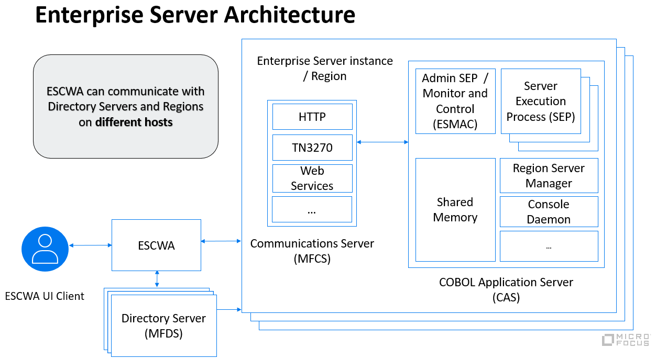
Task: Open Admin SEP / Monitor and Control (ESMAC)
Action: click(x=455, y=101)
